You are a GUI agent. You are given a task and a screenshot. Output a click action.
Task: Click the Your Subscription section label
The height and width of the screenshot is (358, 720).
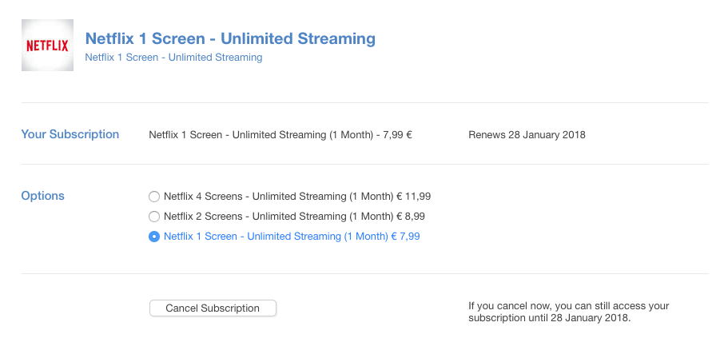pos(70,134)
